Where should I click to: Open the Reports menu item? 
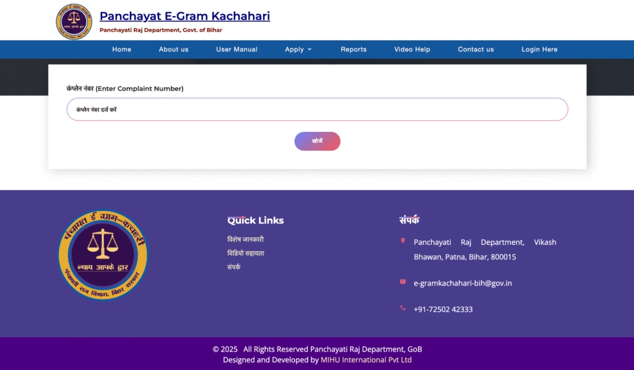(x=354, y=50)
